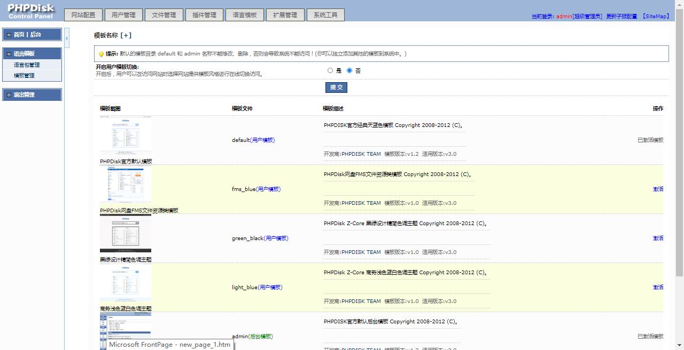Expand the 模板名称 [+] section

(113, 35)
